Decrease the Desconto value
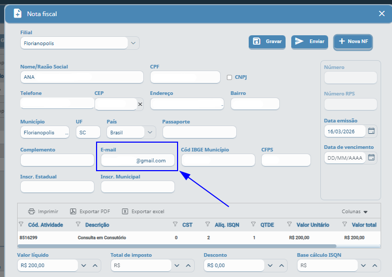392x277 pixels. pyautogui.click(x=270, y=266)
